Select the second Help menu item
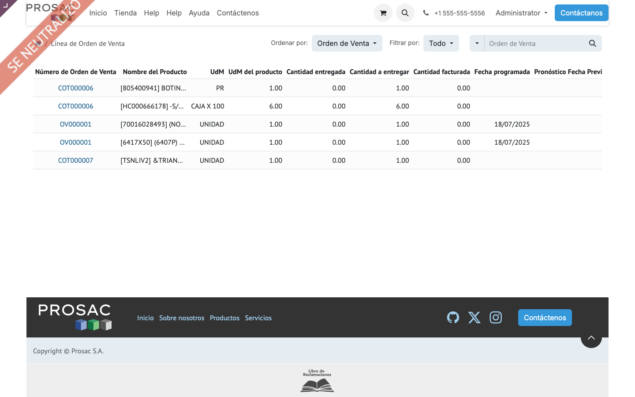This screenshot has height=397, width=635. (174, 13)
